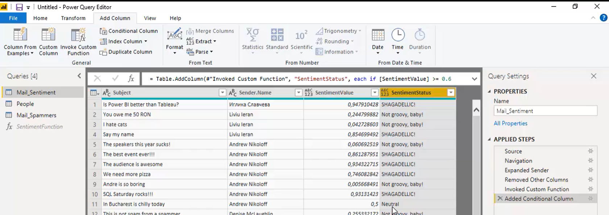
Task: Switch to the View tab
Action: pos(150,18)
